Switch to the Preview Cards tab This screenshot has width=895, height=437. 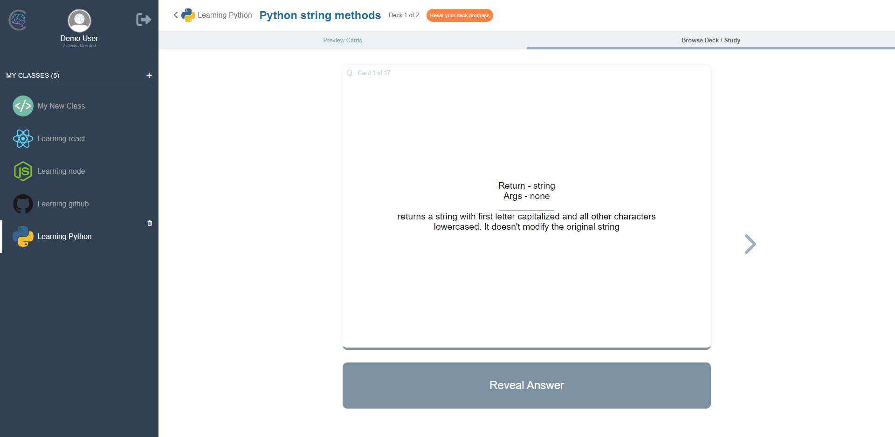click(x=343, y=40)
